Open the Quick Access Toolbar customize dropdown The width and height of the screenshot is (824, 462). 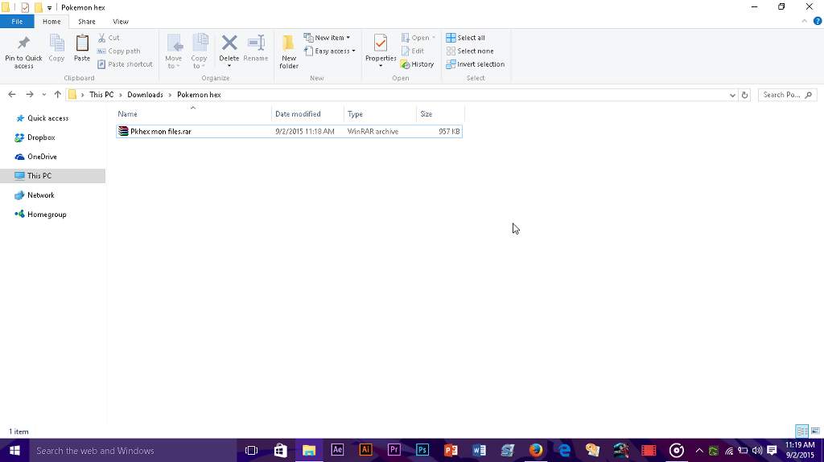point(49,8)
